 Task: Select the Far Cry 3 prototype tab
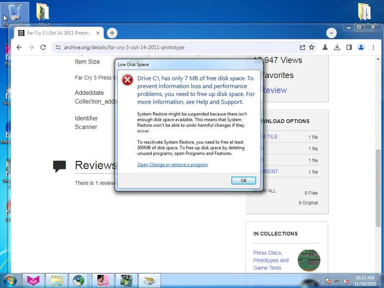[59, 33]
